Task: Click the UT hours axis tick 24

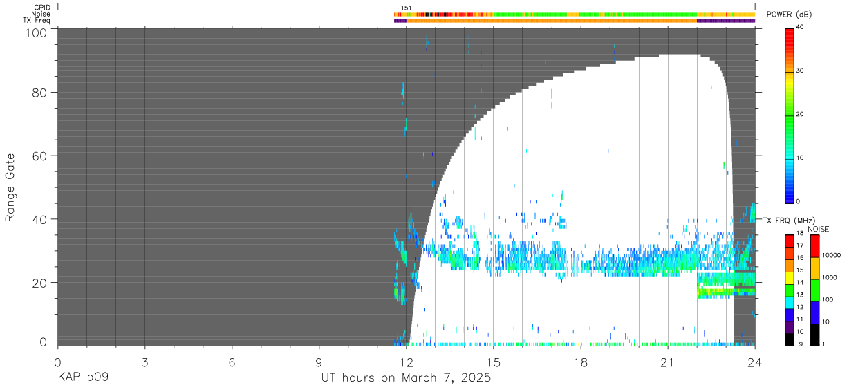Action: pyautogui.click(x=755, y=362)
